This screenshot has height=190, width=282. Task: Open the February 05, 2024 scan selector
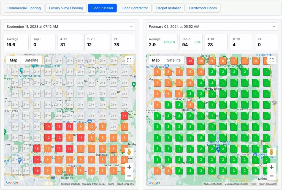212,26
